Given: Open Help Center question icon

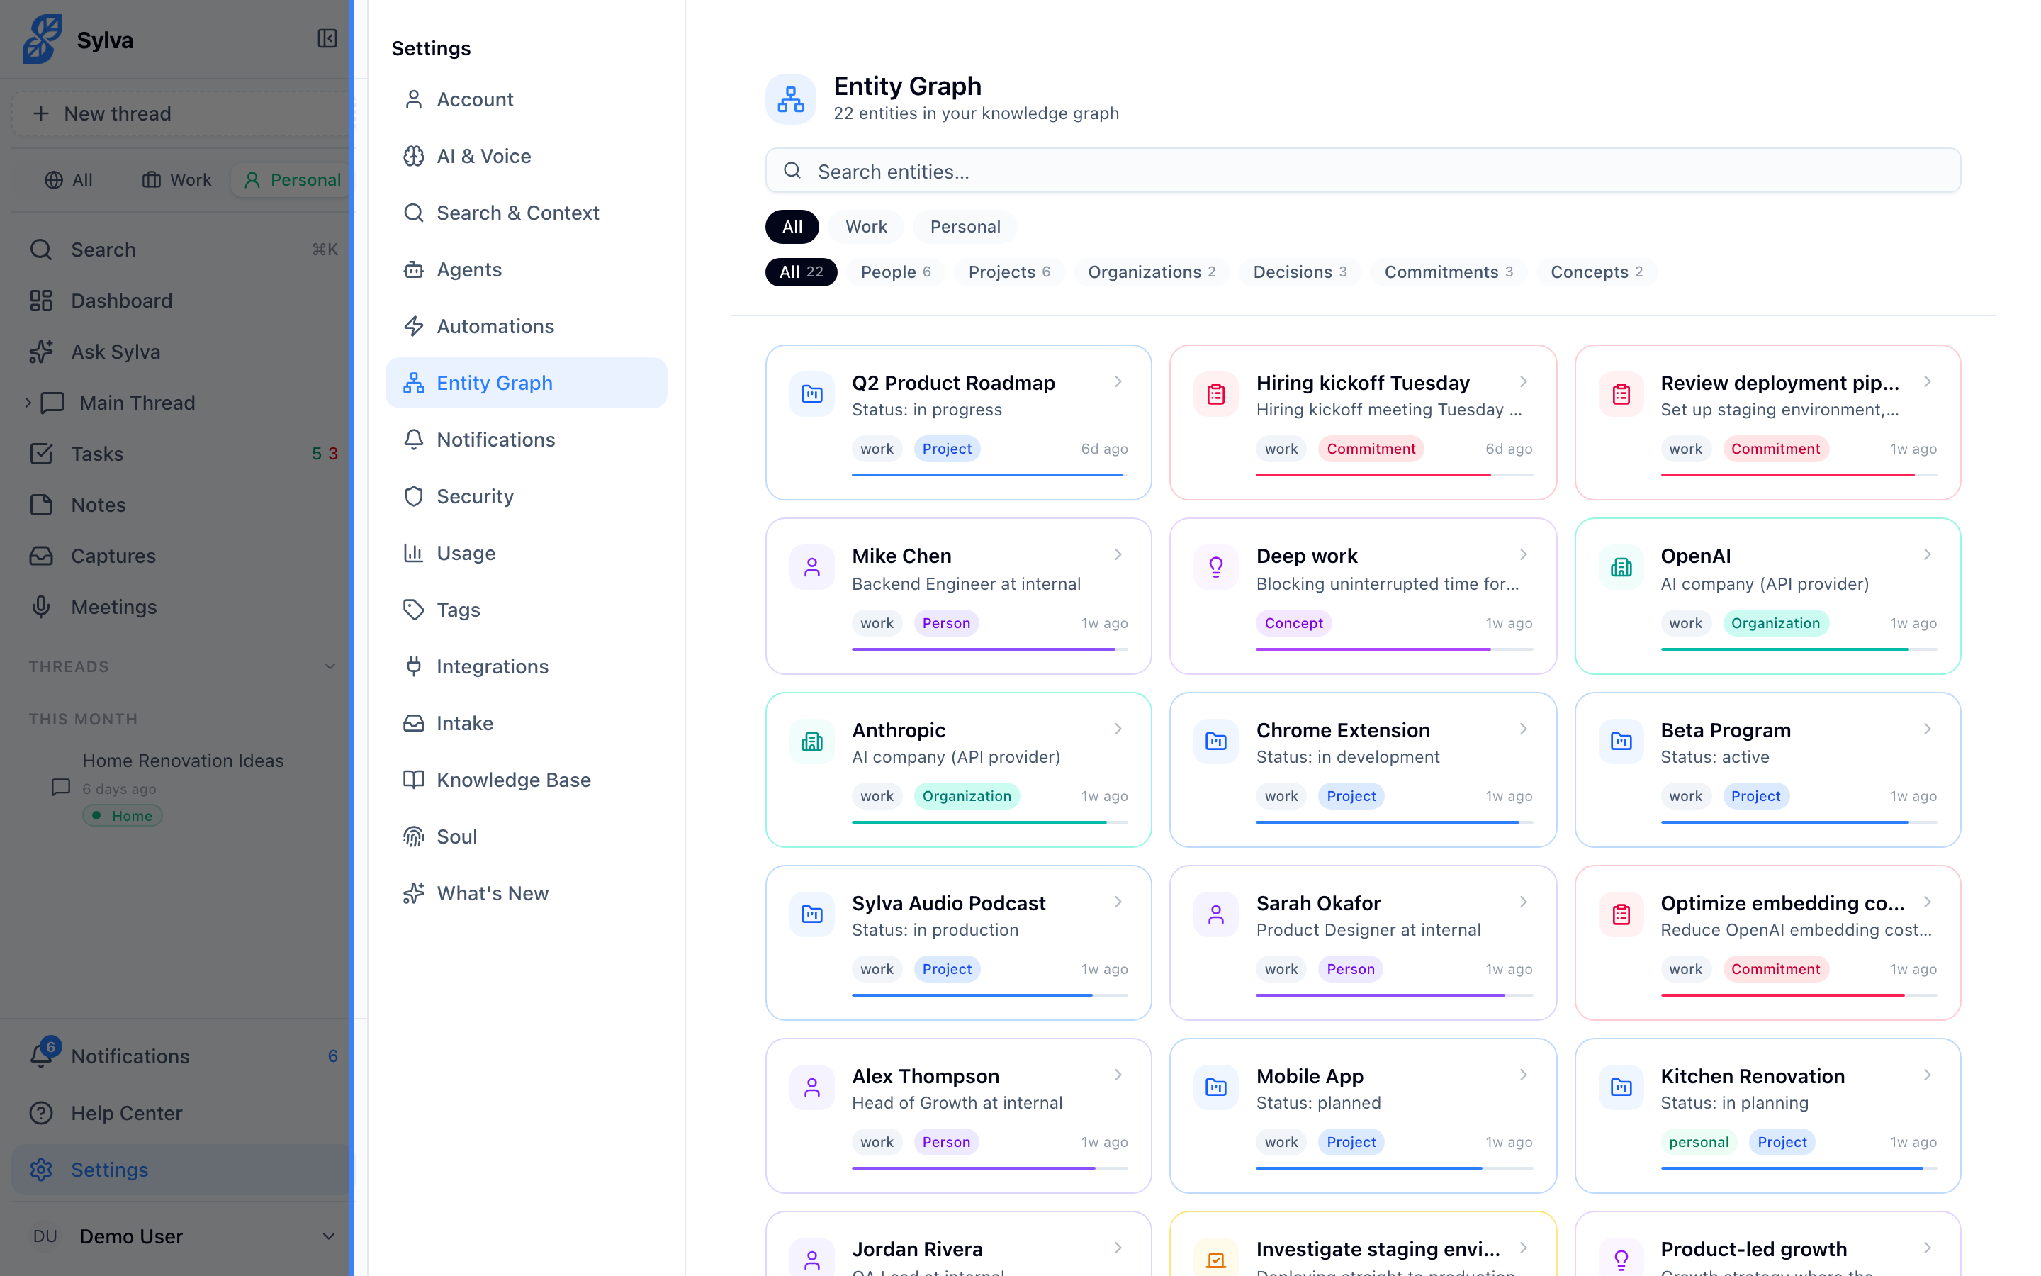Looking at the screenshot, I should pyautogui.click(x=41, y=1113).
